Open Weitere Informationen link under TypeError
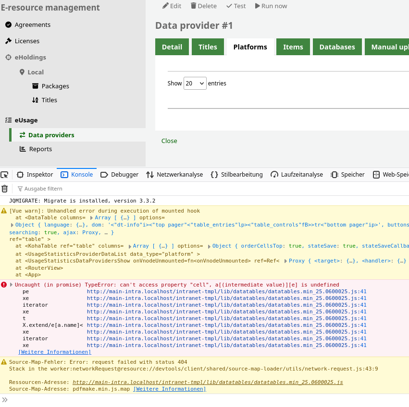 [54, 352]
